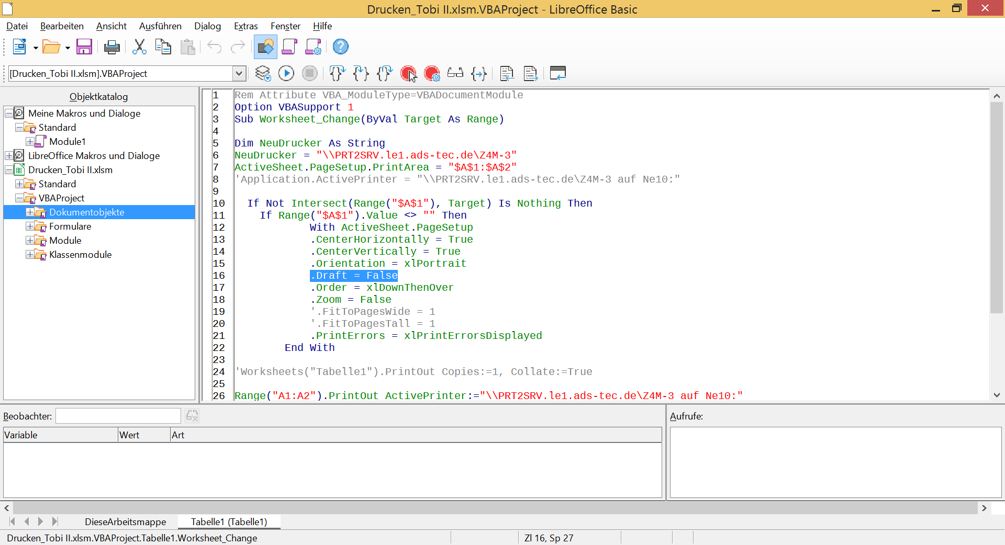Select the Tabelle1 (Tabelle1) tab

(x=229, y=522)
